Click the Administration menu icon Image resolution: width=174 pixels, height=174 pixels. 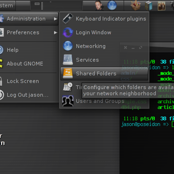click(x=1, y=19)
